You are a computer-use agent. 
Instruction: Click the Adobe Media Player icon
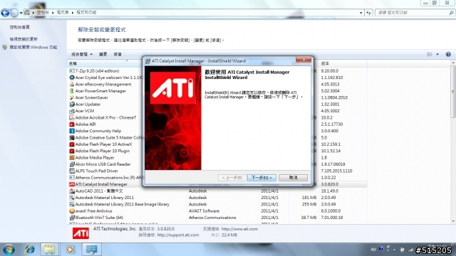point(71,158)
